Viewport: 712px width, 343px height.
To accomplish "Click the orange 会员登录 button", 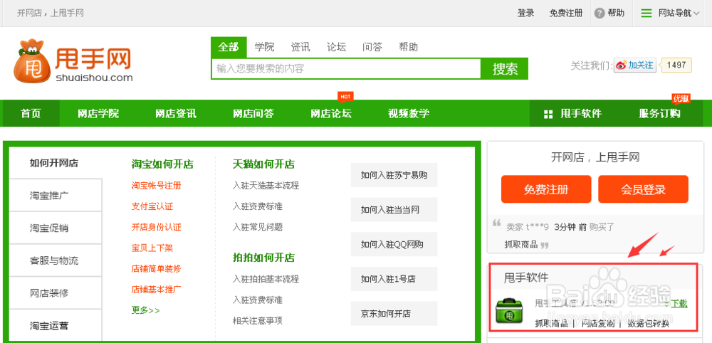I will click(x=643, y=189).
